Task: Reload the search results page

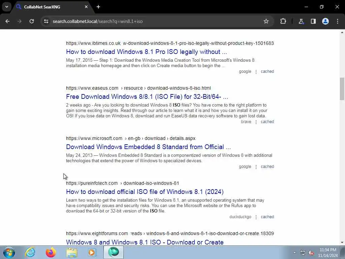Action: pos(32,21)
